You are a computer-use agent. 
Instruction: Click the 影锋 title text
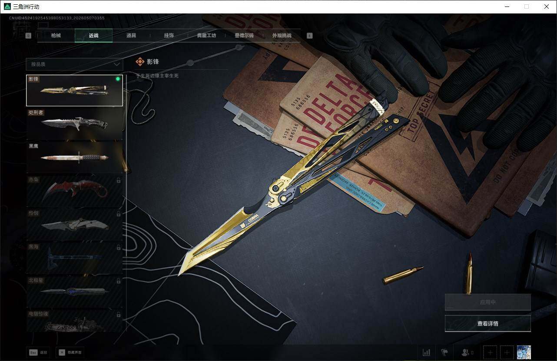click(153, 62)
